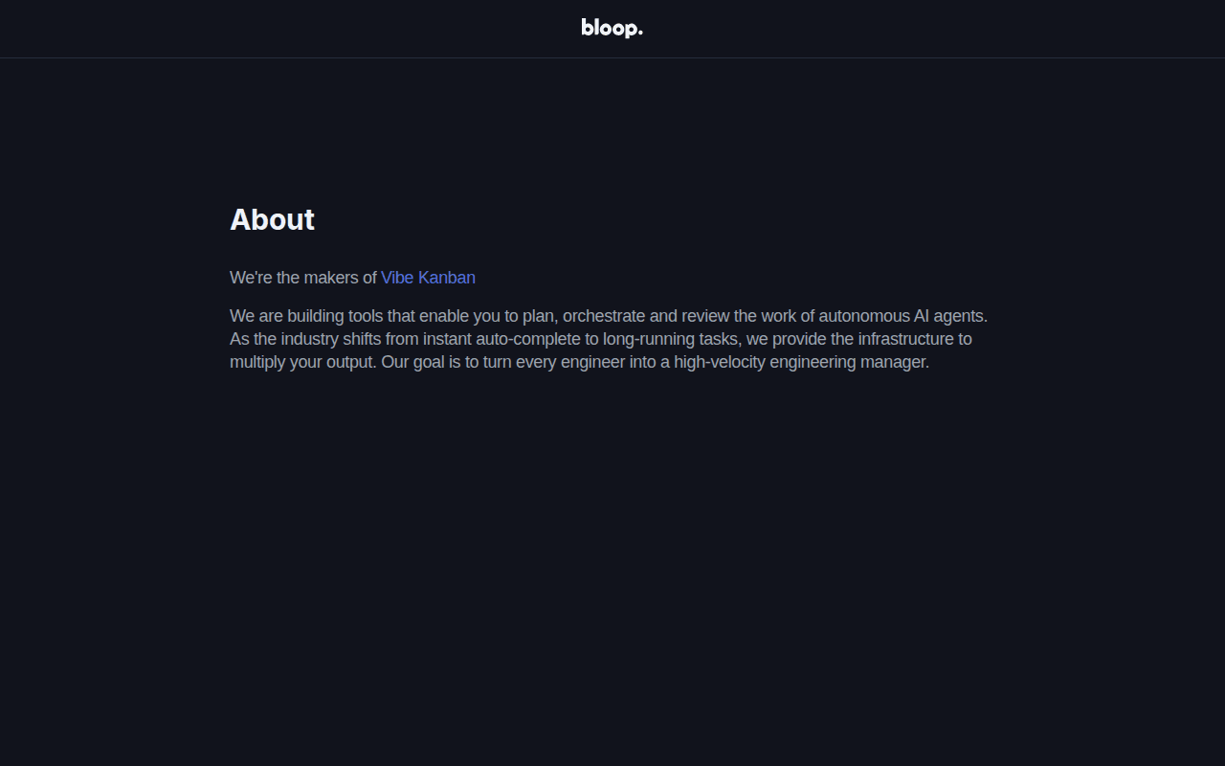Select the About heading text
This screenshot has width=1225, height=766.
coord(272,219)
